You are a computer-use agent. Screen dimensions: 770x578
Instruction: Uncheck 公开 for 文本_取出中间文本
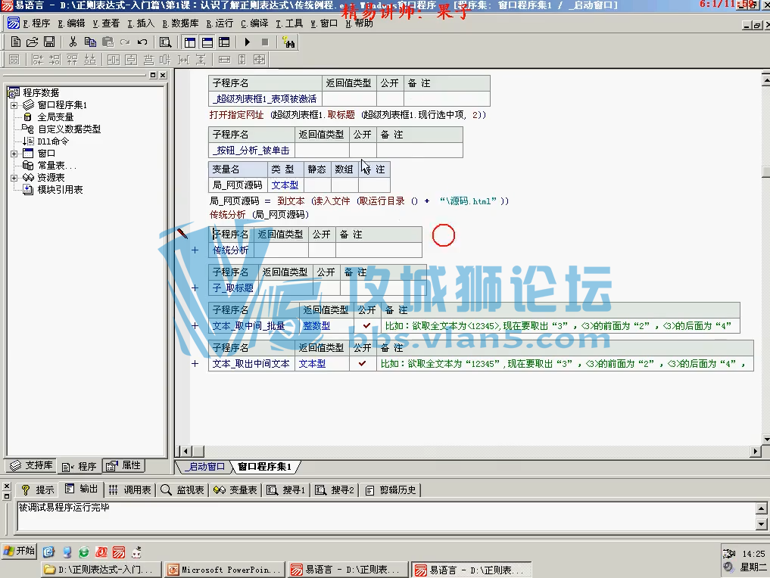pyautogui.click(x=363, y=364)
